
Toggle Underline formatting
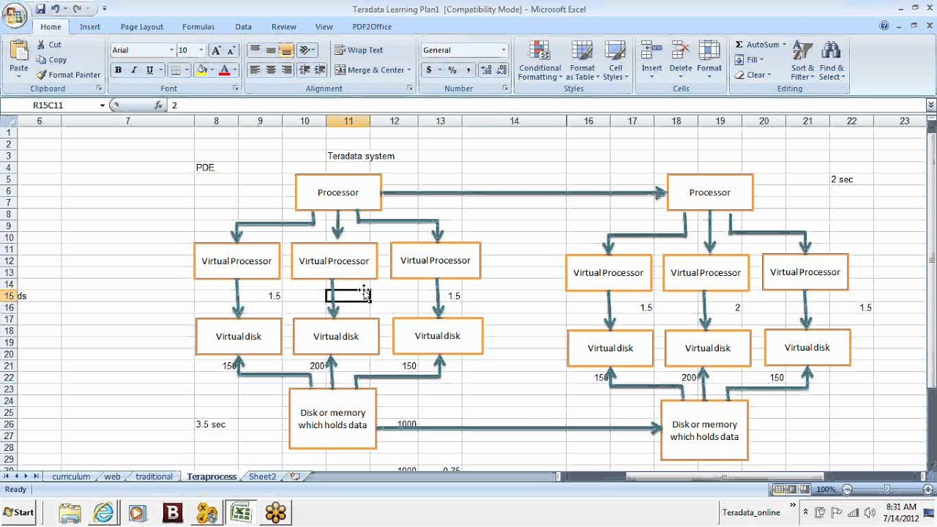pos(149,70)
